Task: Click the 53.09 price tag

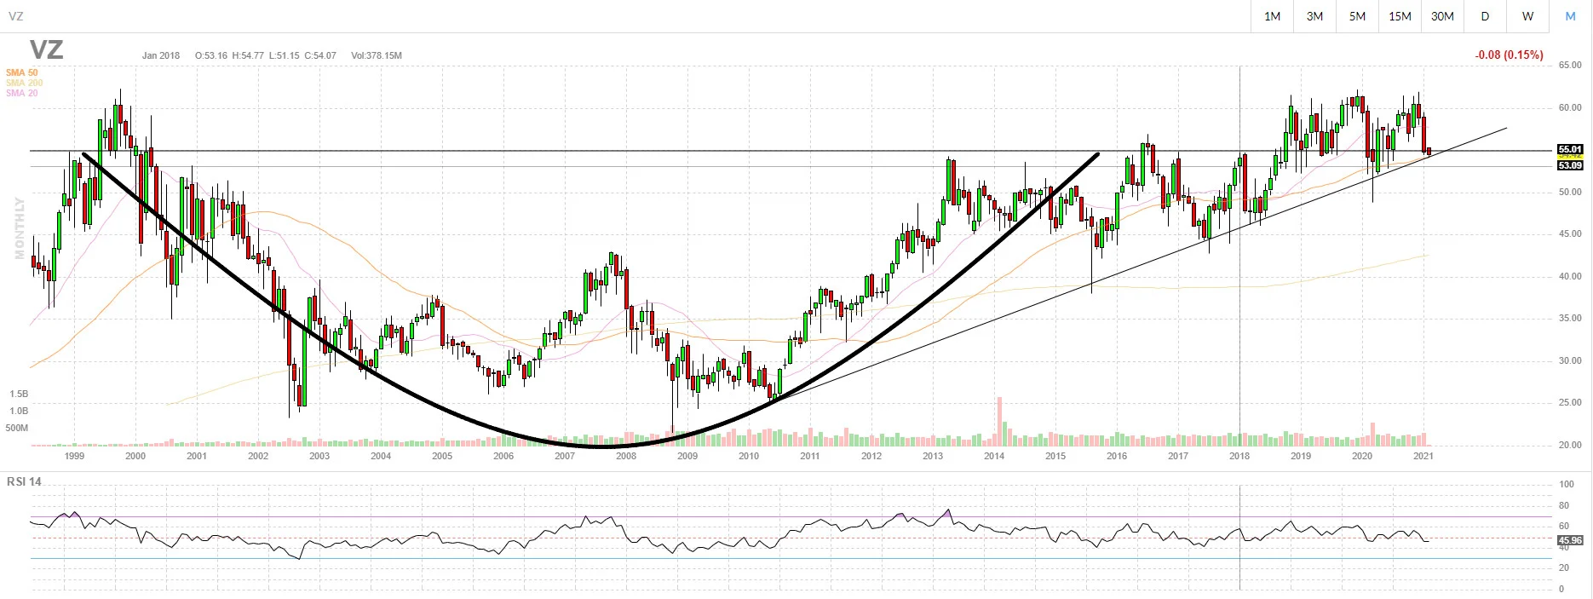Action: (x=1570, y=165)
